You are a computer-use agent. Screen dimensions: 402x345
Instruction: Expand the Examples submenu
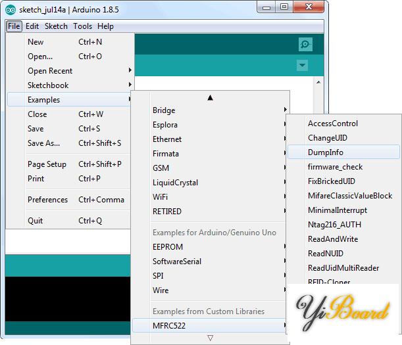pyautogui.click(x=69, y=100)
